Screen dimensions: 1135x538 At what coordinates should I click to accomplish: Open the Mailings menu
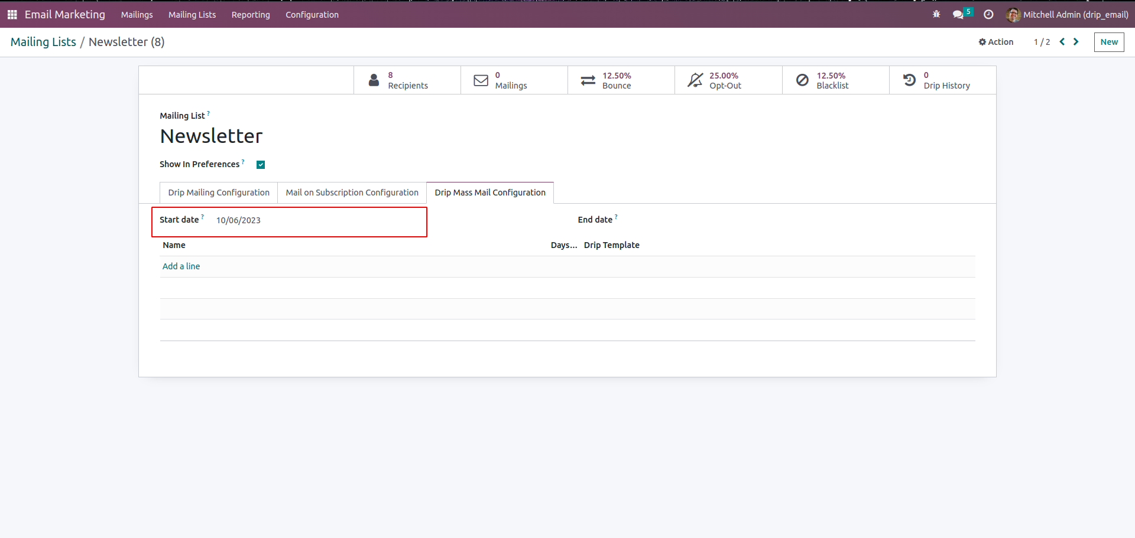click(137, 15)
